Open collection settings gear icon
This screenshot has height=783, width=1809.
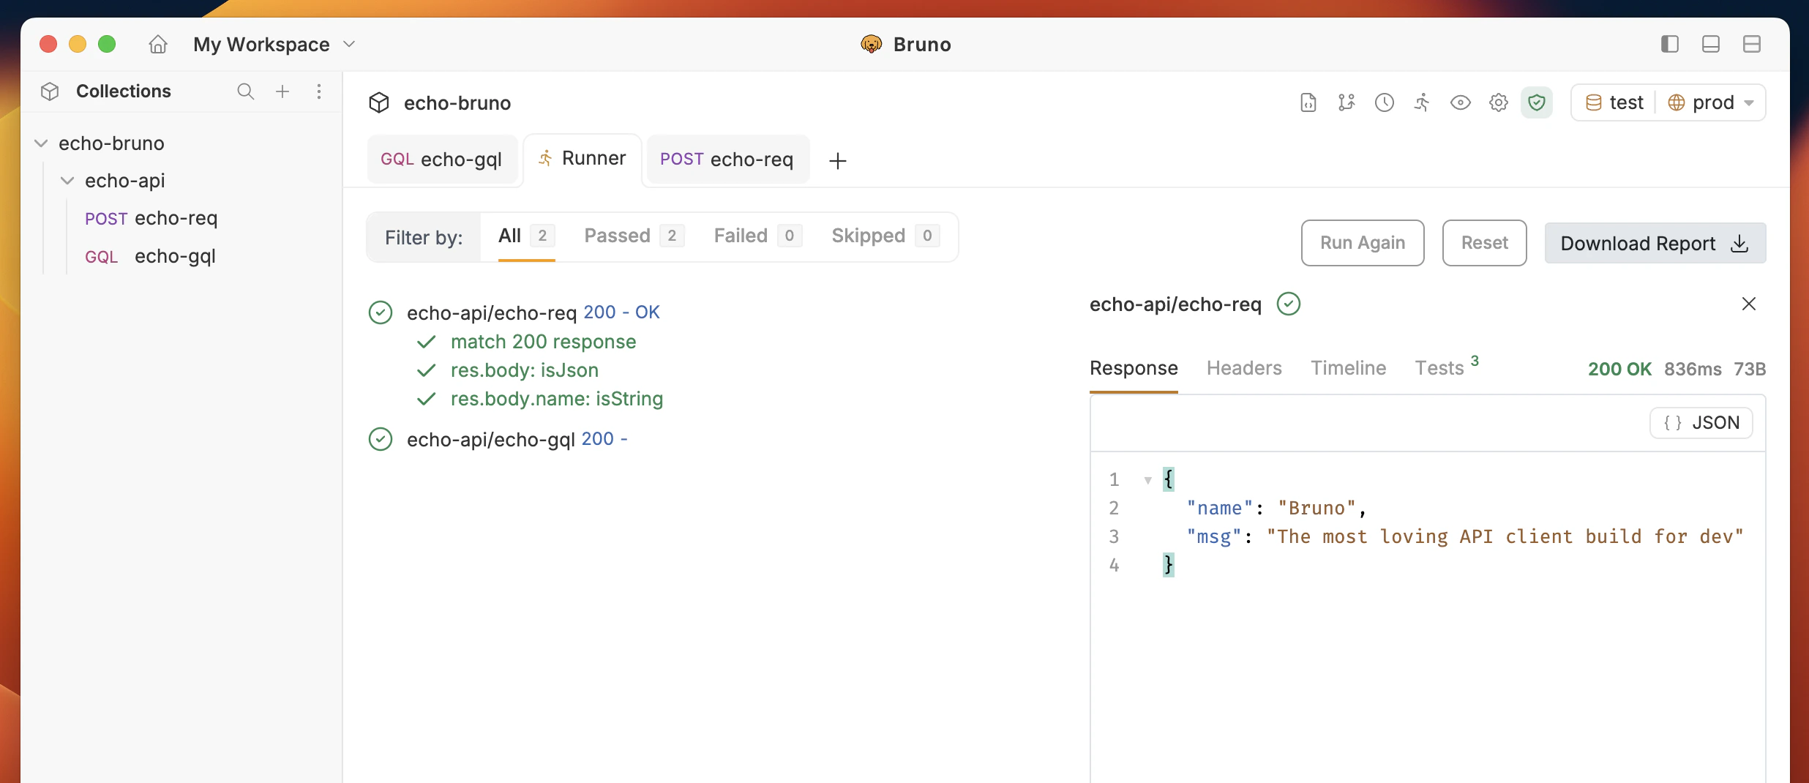coord(1499,102)
